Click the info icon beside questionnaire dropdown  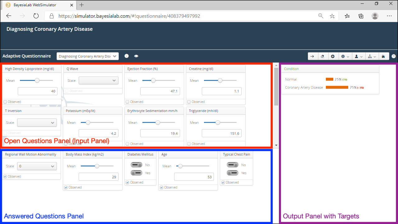tap(127, 56)
